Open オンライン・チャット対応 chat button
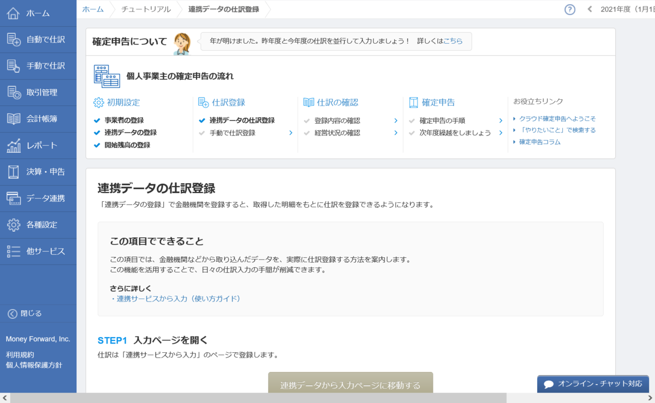Image resolution: width=655 pixels, height=403 pixels. pos(593,384)
